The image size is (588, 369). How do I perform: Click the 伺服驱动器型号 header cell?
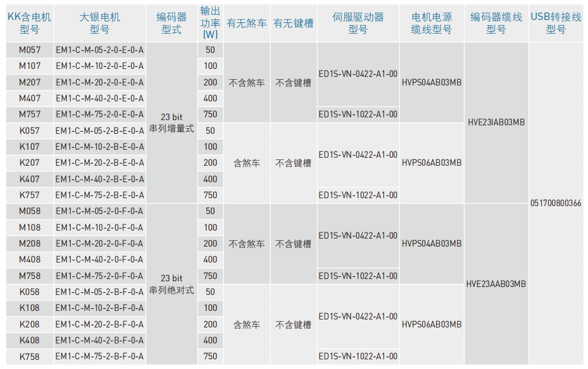358,23
